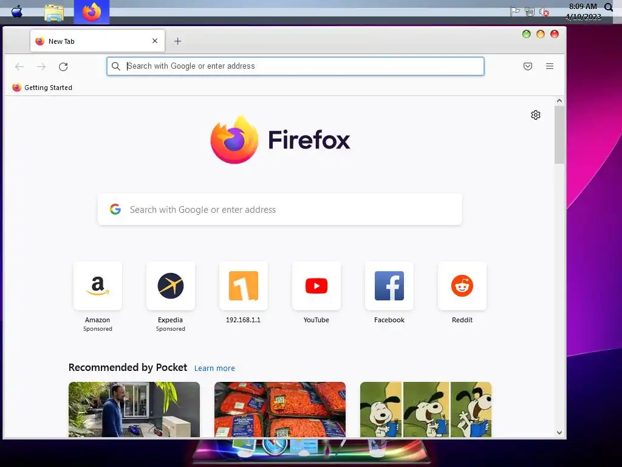Click the muted volume speaker tray icon
Image resolution: width=622 pixels, height=467 pixels.
click(544, 12)
